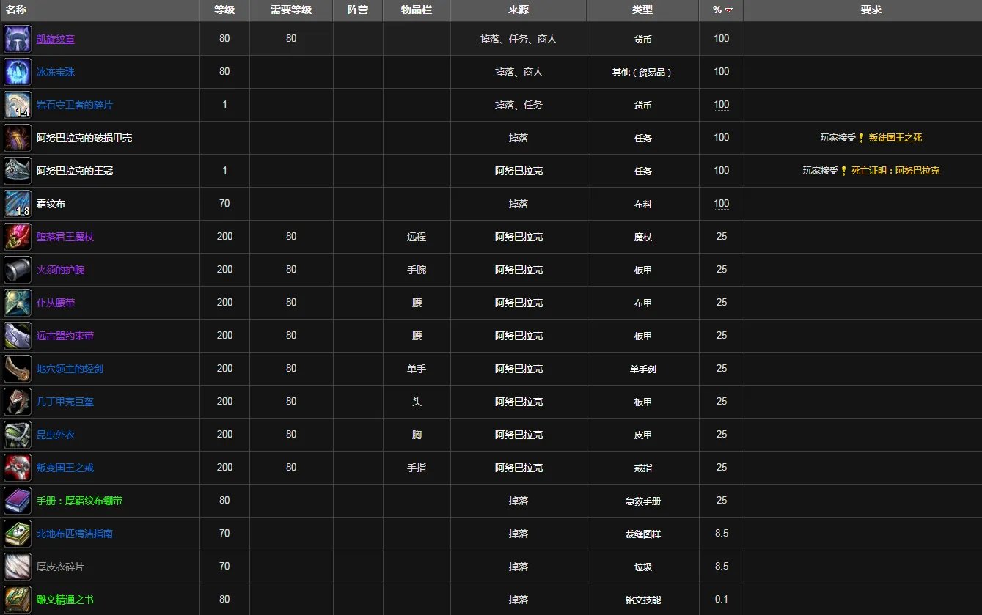The height and width of the screenshot is (615, 982).
Task: Click the 来源 column header
Action: pyautogui.click(x=519, y=10)
